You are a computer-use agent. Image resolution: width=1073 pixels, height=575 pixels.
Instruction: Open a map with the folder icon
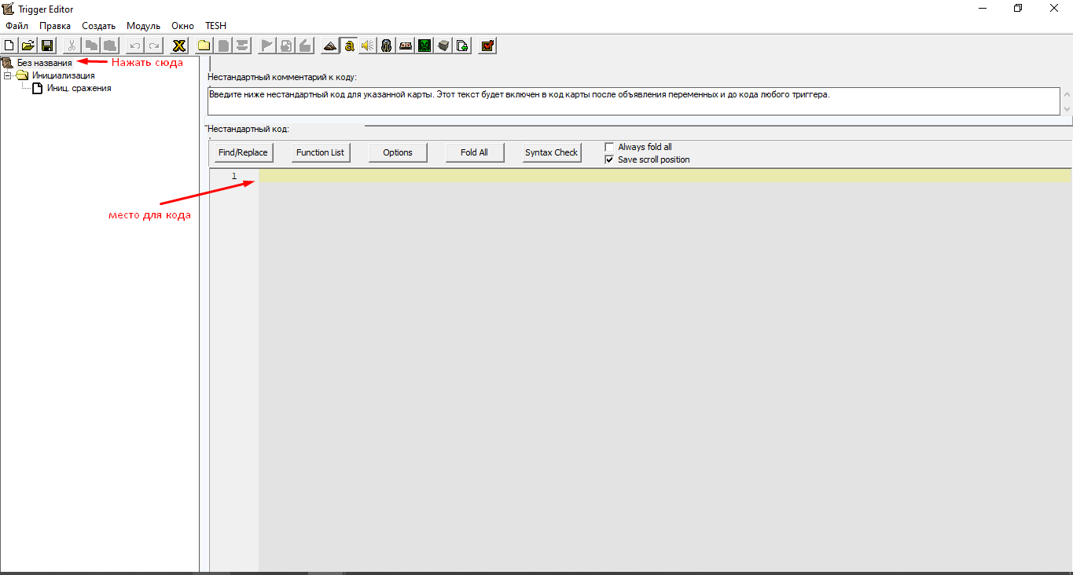28,46
